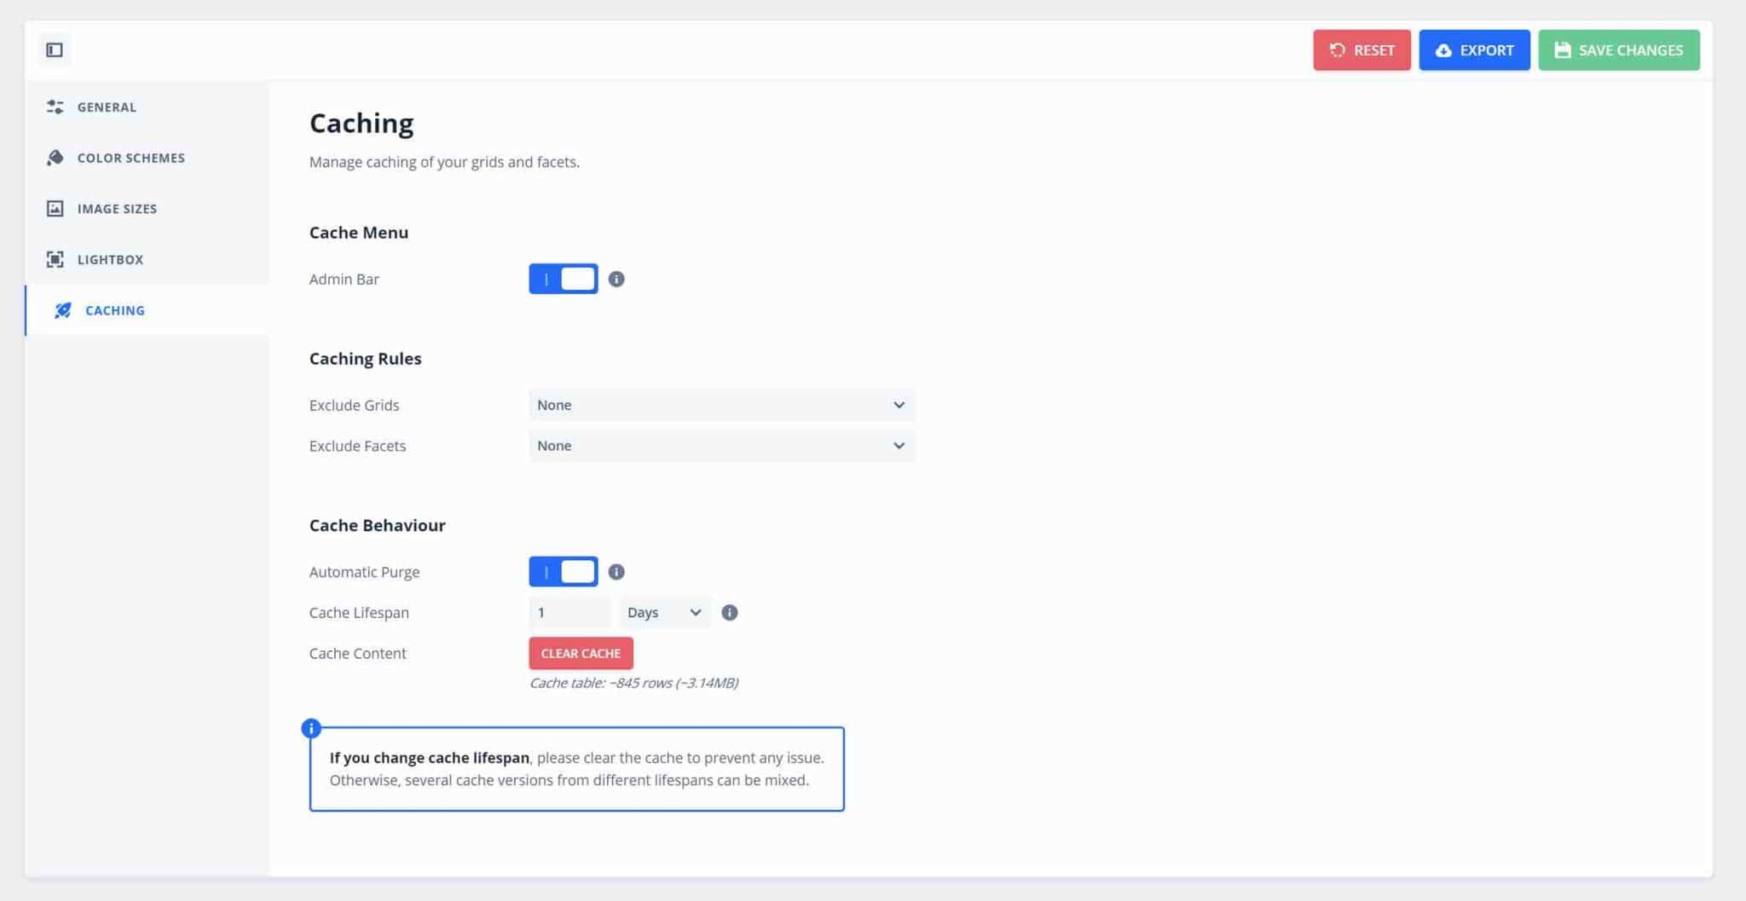Screen dimensions: 1746x901
Task: Open the Color Schemes tab
Action: click(147, 158)
